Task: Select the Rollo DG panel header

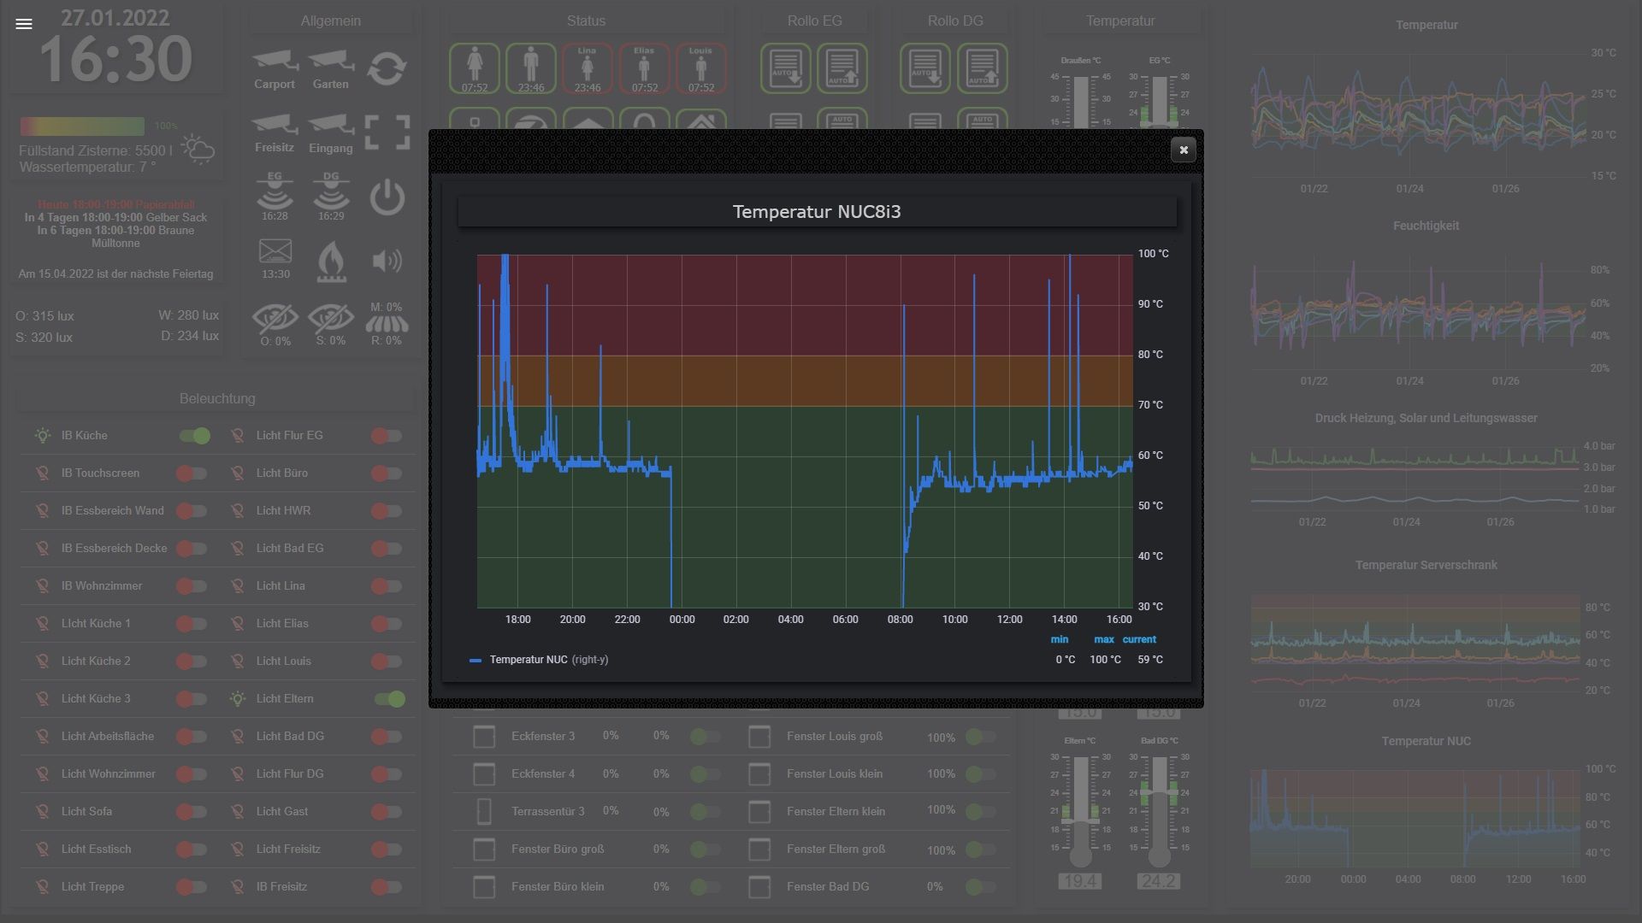Action: (955, 21)
